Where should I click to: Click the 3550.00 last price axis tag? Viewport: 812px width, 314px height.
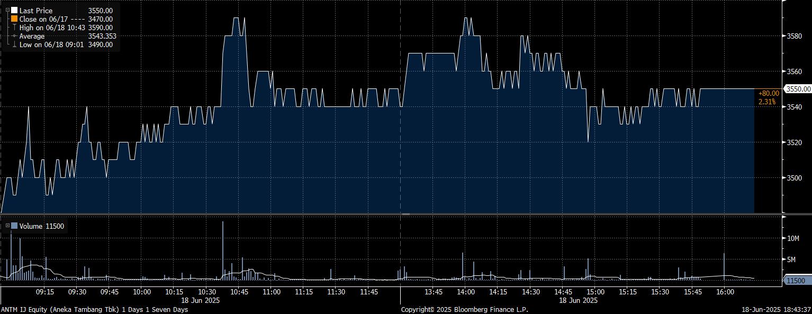coord(797,89)
